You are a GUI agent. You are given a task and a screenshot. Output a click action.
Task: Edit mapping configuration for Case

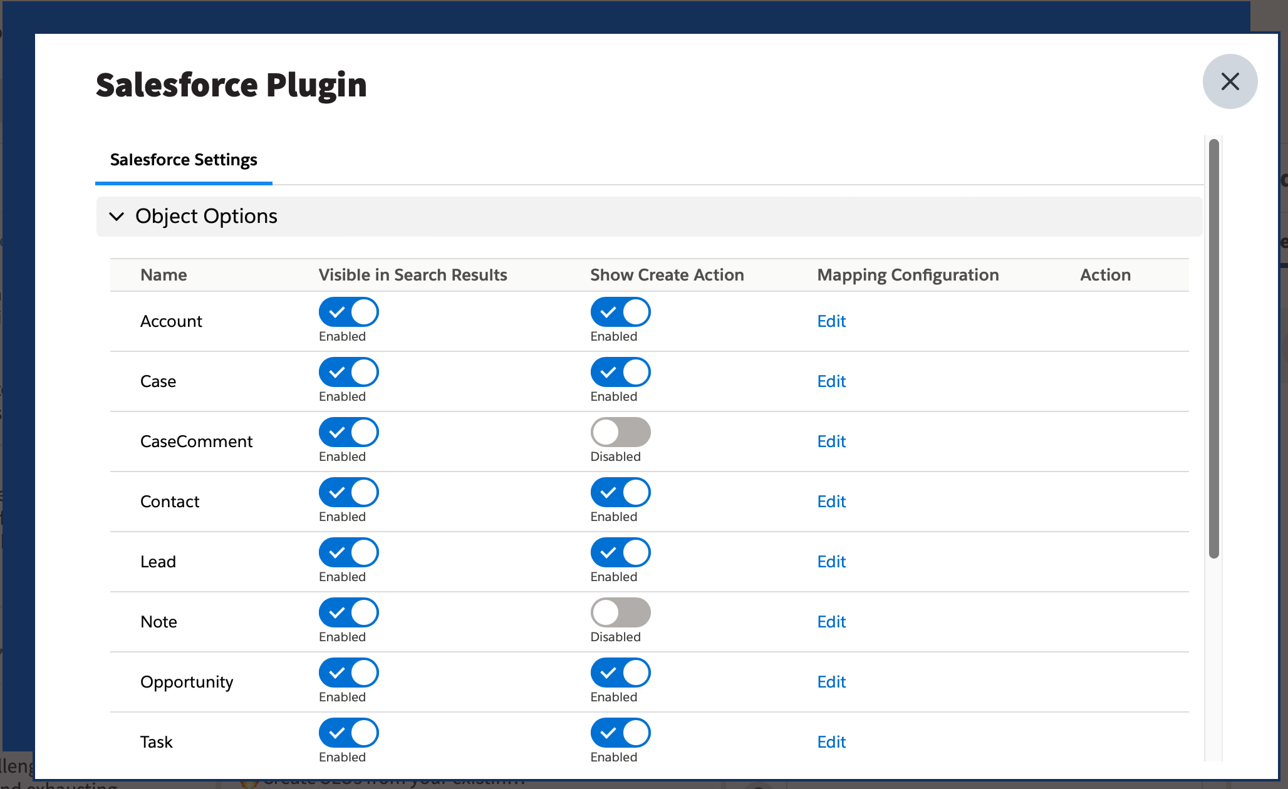(x=831, y=381)
